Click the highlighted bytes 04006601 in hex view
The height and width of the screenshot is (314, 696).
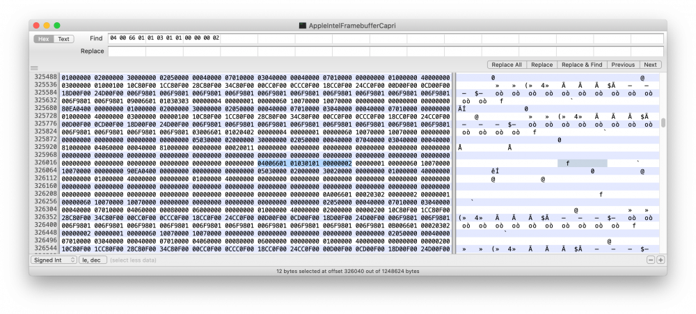point(271,164)
